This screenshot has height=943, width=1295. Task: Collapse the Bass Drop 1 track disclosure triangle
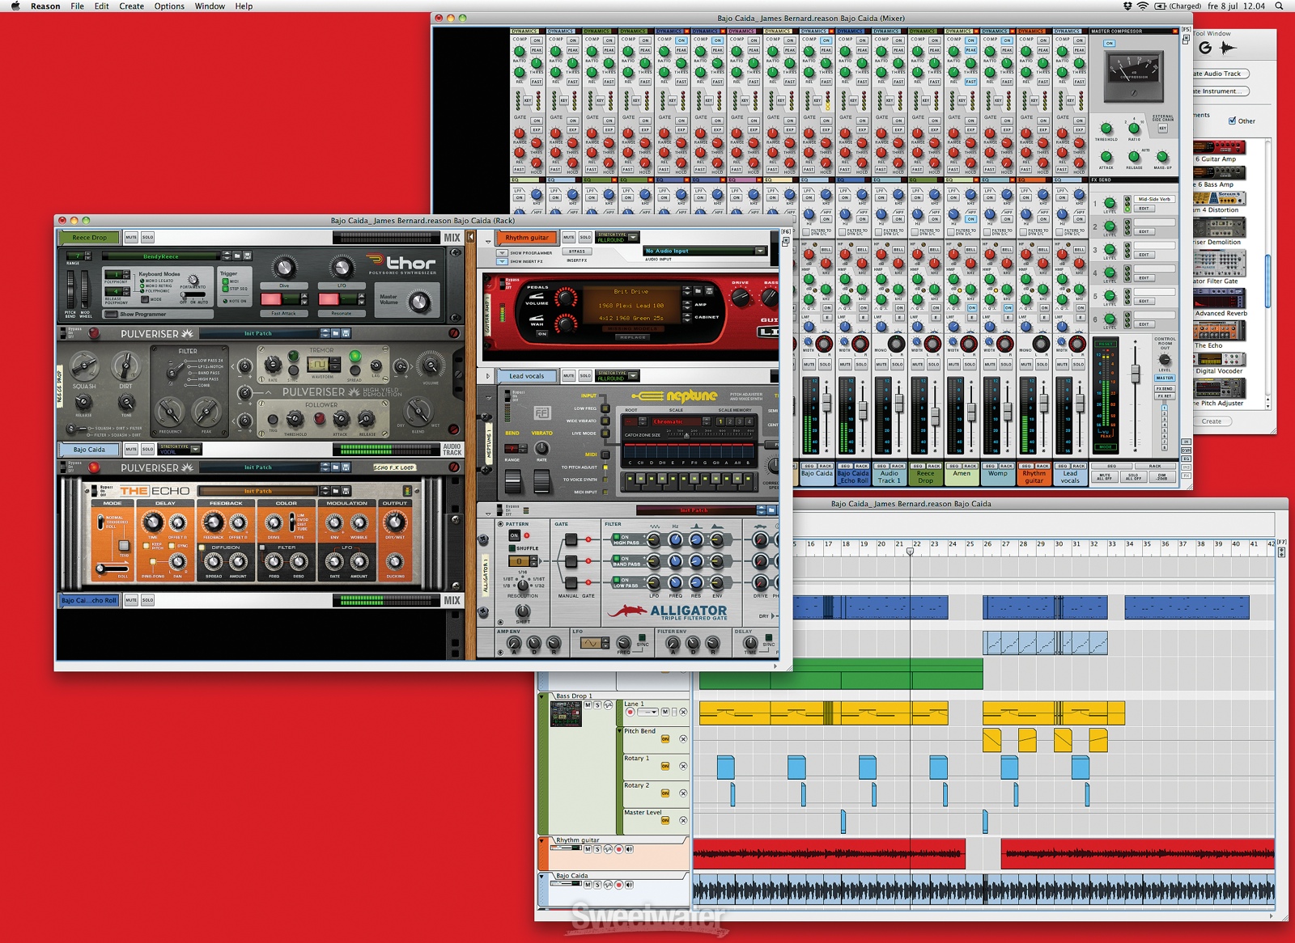(541, 696)
